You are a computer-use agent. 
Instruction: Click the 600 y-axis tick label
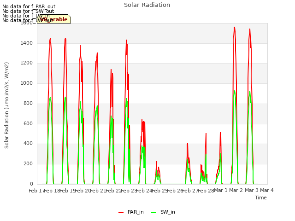pyautogui.click(x=28, y=124)
